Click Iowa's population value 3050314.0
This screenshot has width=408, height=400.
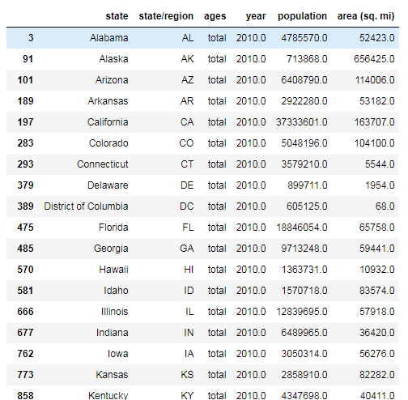point(304,354)
